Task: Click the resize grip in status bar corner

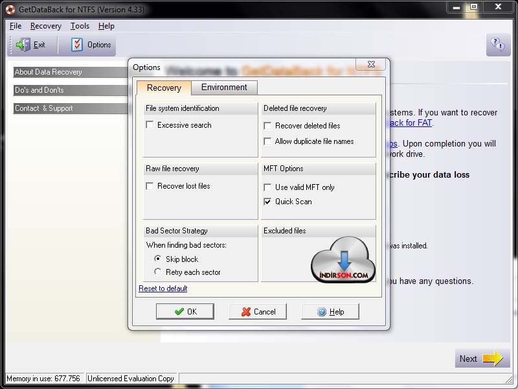Action: click(509, 379)
